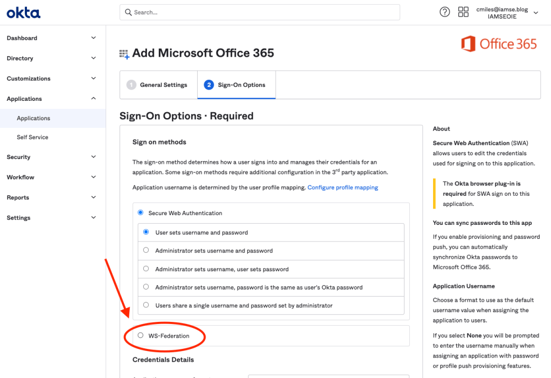The image size is (551, 378).
Task: Click the add-app grid icon beside title
Action: pos(124,53)
